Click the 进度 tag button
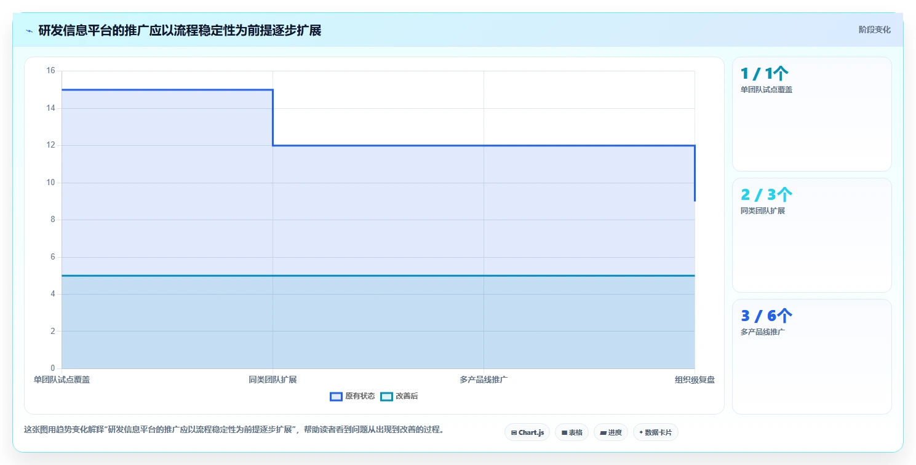The height and width of the screenshot is (465, 916). click(x=611, y=432)
